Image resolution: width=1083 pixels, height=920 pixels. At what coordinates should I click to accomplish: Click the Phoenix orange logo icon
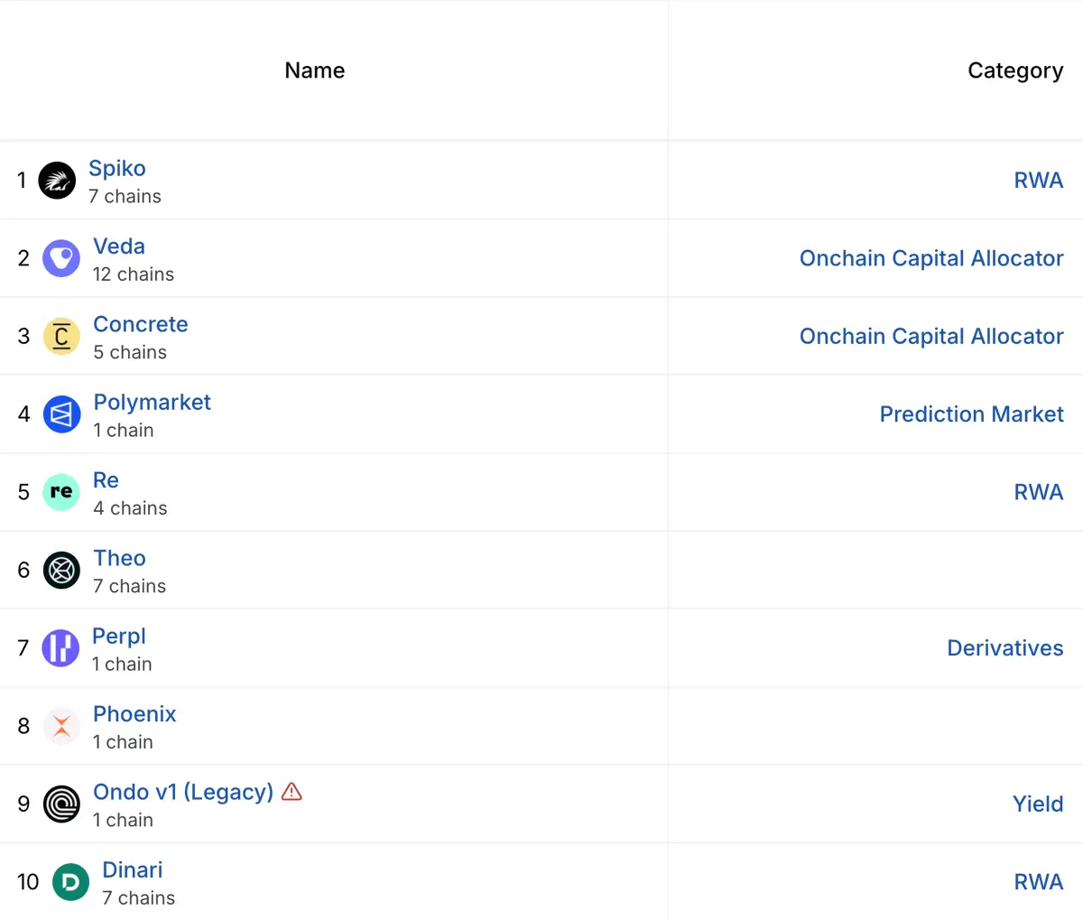[61, 726]
